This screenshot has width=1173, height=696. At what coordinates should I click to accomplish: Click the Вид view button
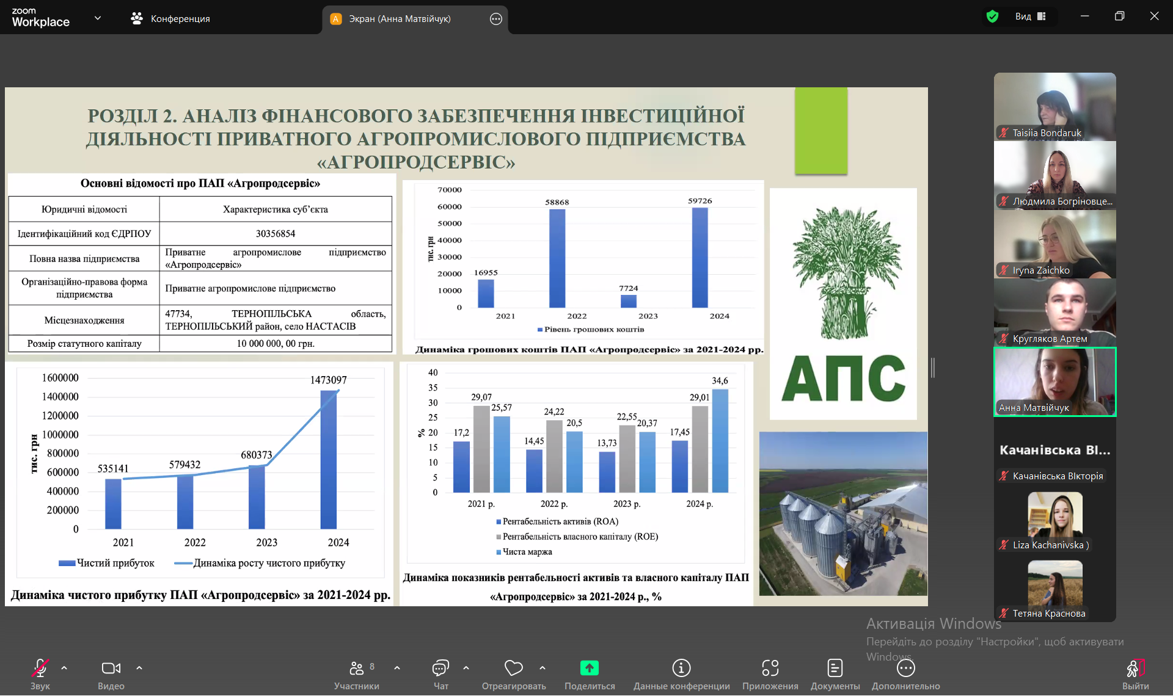click(x=1030, y=16)
